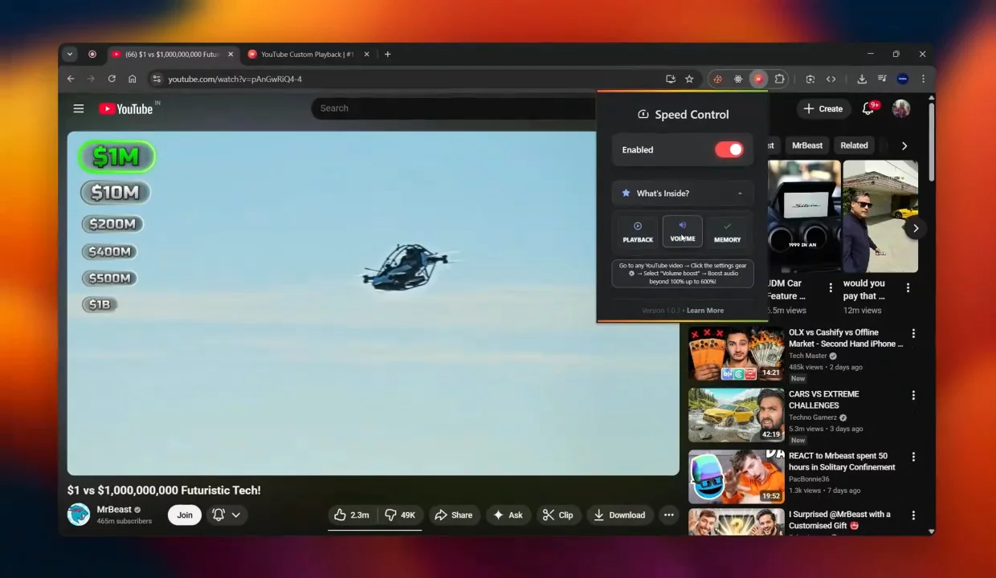The width and height of the screenshot is (996, 578).
Task: Filter suggestions by MrBeast chip
Action: point(807,145)
